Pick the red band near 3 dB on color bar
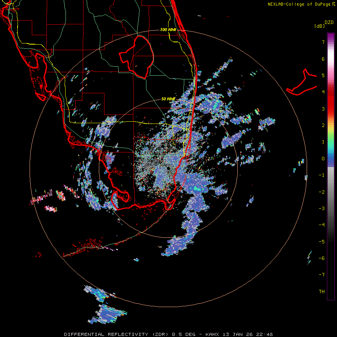 click(x=331, y=109)
